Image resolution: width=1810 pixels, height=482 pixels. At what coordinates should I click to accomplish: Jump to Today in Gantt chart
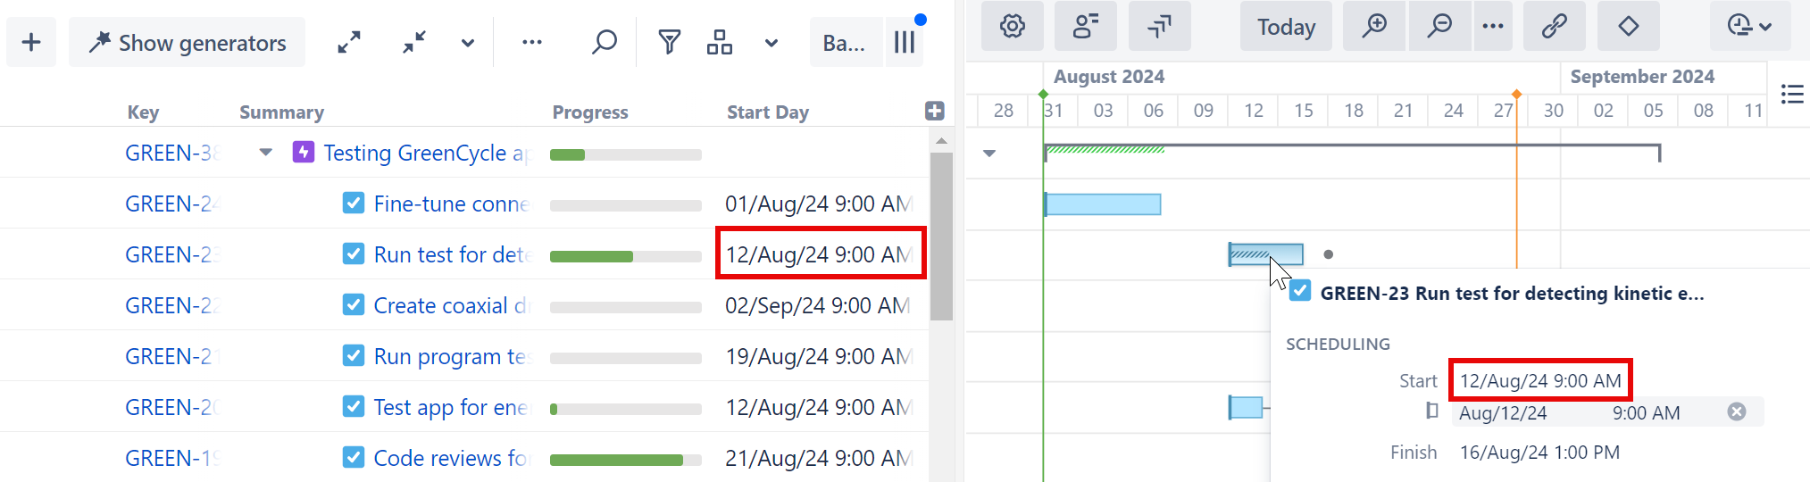(x=1286, y=27)
